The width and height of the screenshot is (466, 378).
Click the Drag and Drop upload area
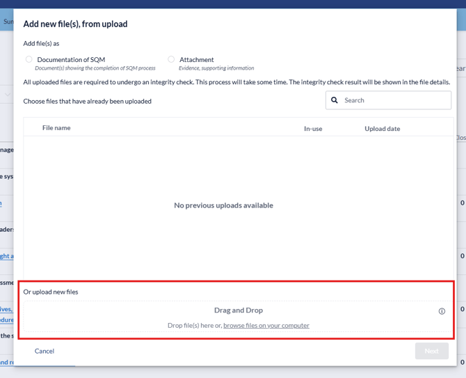pyautogui.click(x=238, y=310)
